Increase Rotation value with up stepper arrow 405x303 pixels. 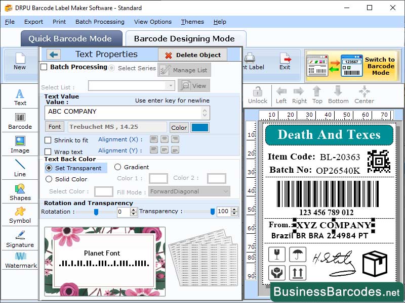(x=134, y=210)
